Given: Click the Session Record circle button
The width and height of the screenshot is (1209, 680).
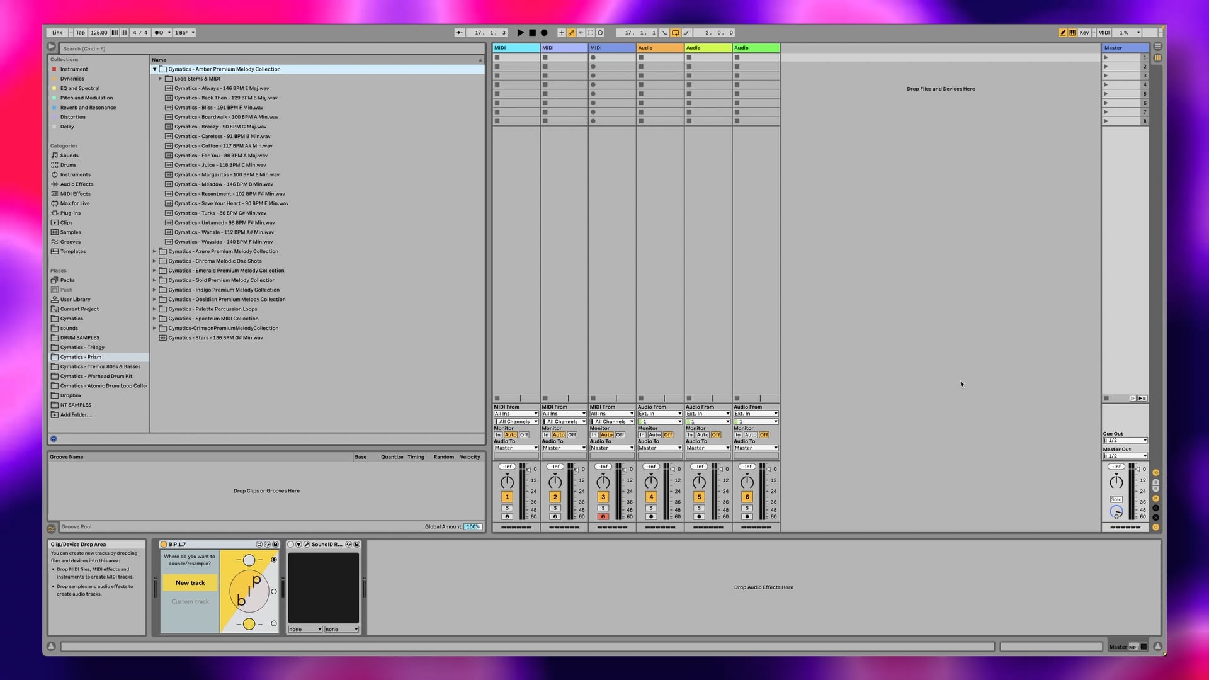Looking at the screenshot, I should point(600,33).
